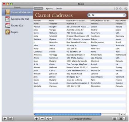Click the Mehmet last name cell
The height and width of the screenshot is (122, 129).
[x=53, y=68]
